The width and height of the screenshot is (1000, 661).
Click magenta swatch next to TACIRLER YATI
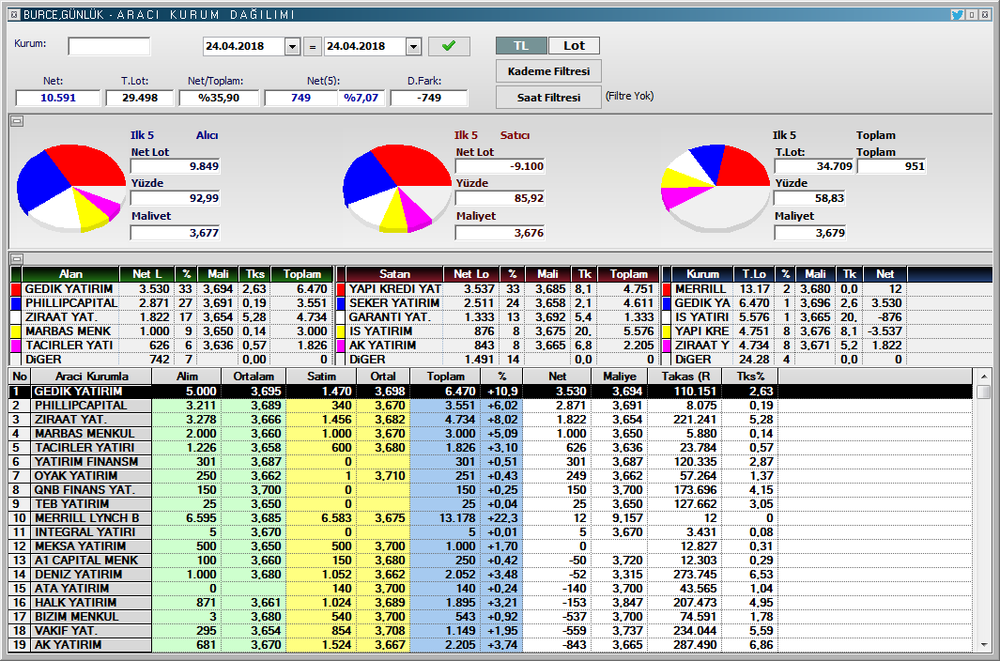(17, 346)
